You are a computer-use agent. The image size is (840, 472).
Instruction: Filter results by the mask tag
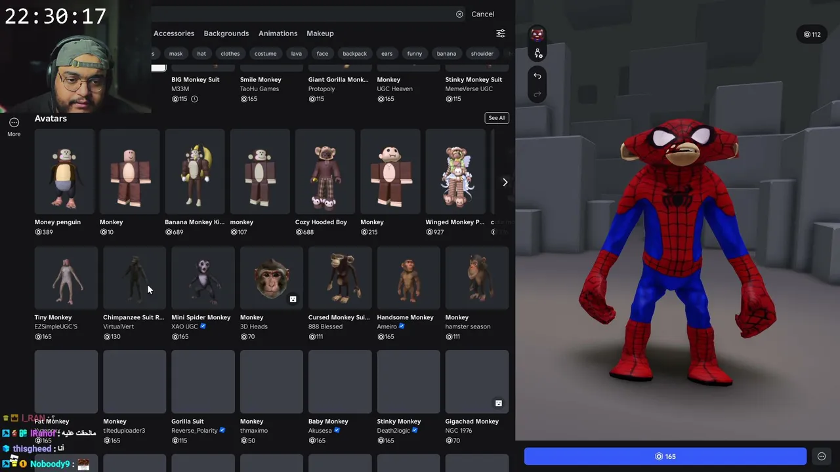click(x=176, y=54)
